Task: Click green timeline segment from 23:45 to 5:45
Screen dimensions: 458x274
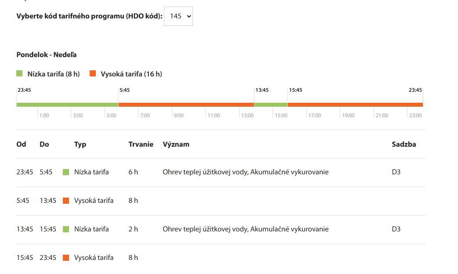Action: pos(67,105)
